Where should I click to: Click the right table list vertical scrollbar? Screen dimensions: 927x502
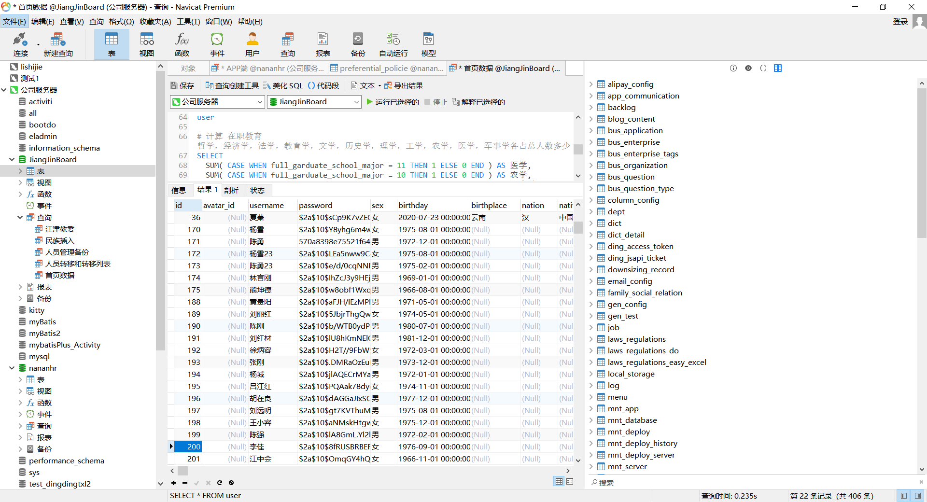pos(922,163)
